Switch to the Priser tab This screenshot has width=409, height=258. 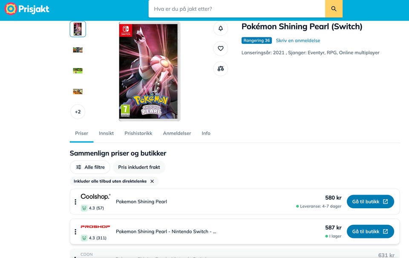tap(81, 133)
